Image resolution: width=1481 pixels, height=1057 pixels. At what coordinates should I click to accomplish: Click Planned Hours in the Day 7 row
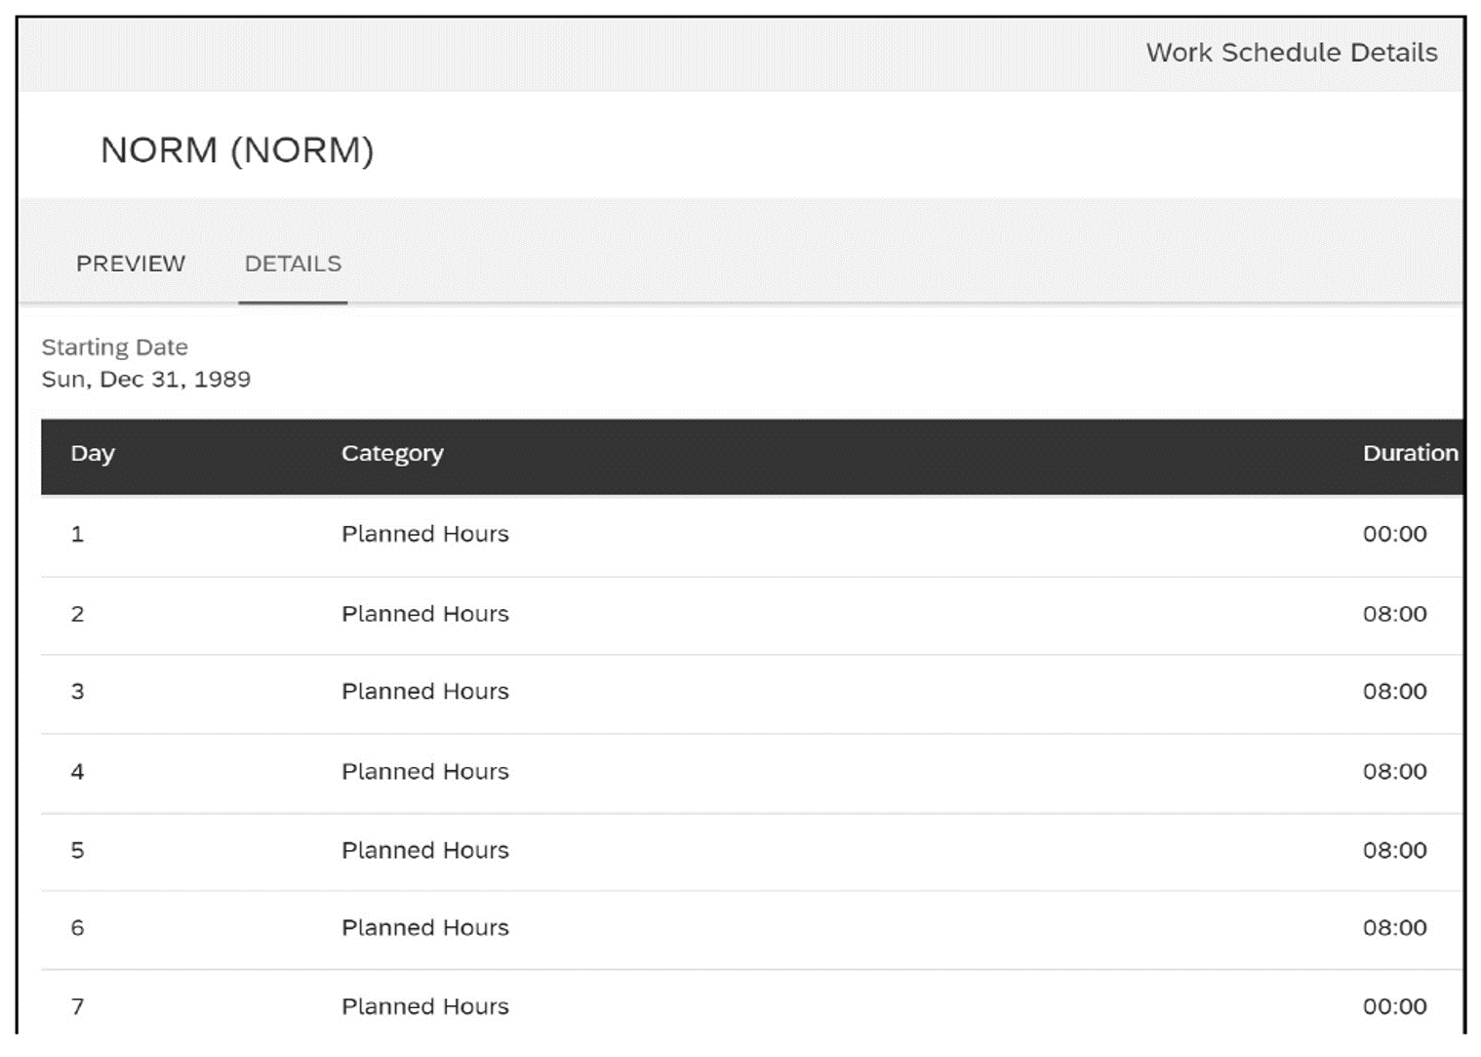click(424, 1005)
